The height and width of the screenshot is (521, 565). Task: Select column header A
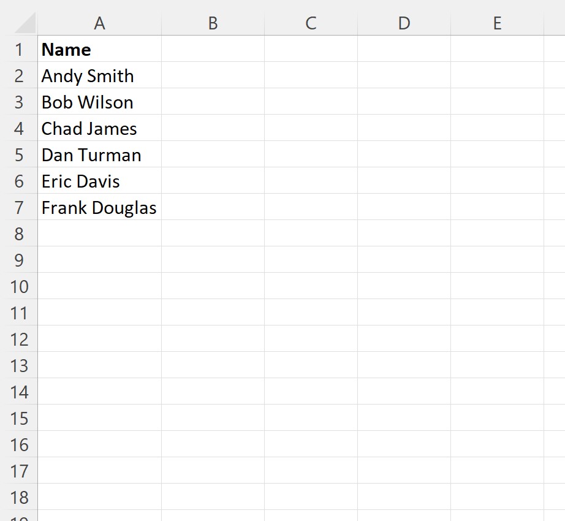click(x=100, y=23)
